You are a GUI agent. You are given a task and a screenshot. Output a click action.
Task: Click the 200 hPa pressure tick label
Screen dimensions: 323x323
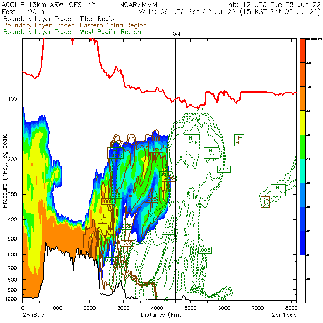12,159
